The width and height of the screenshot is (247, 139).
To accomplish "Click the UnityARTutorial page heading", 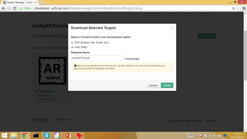I will [50, 26].
